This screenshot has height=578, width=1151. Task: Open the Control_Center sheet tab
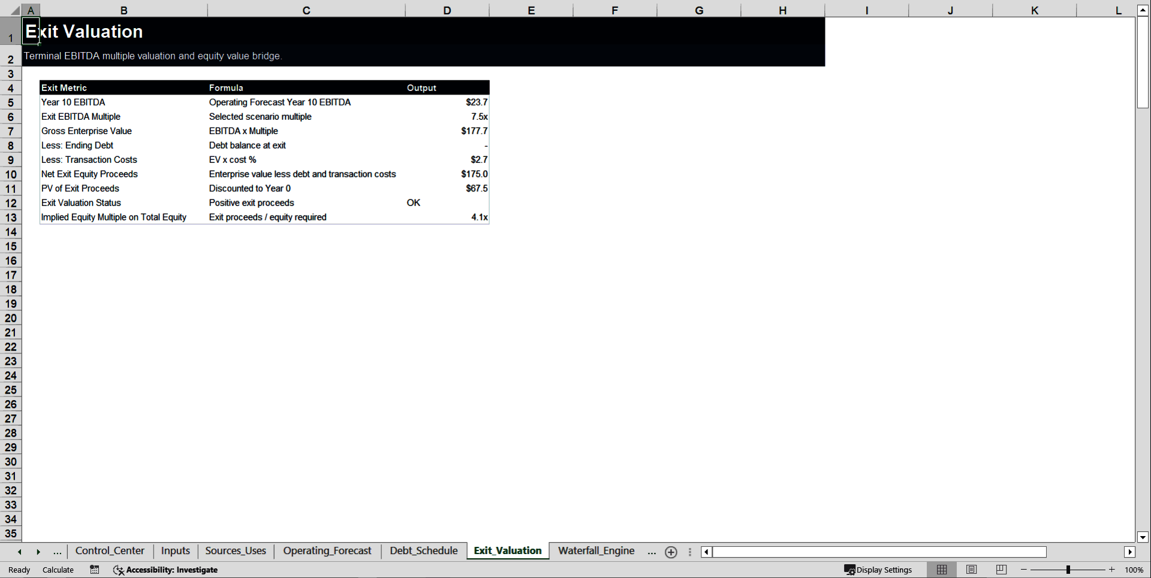(x=110, y=551)
